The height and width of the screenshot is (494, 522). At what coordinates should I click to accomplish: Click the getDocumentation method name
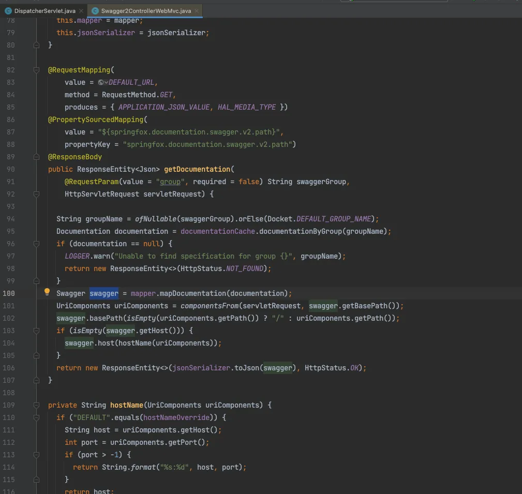pos(197,169)
